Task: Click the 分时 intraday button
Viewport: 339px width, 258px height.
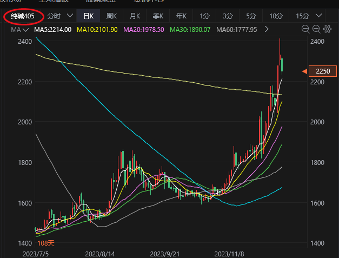Action: [x=54, y=16]
